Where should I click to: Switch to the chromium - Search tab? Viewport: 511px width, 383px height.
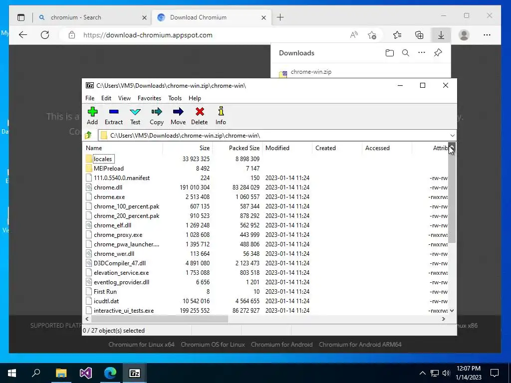(x=92, y=17)
